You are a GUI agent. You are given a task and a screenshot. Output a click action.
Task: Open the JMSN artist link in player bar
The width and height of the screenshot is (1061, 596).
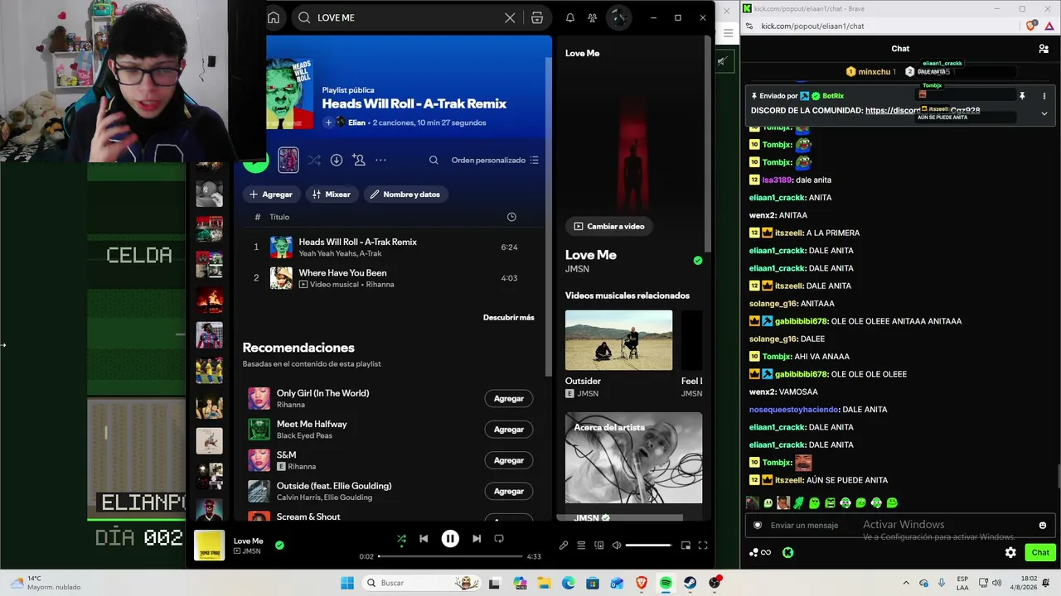[x=251, y=551]
